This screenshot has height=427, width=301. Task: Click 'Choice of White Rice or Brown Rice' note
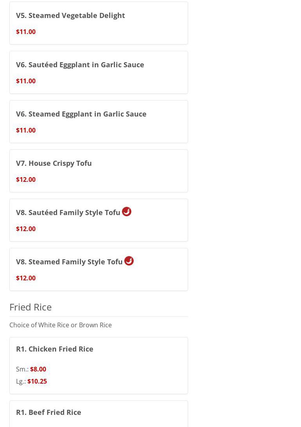[61, 325]
